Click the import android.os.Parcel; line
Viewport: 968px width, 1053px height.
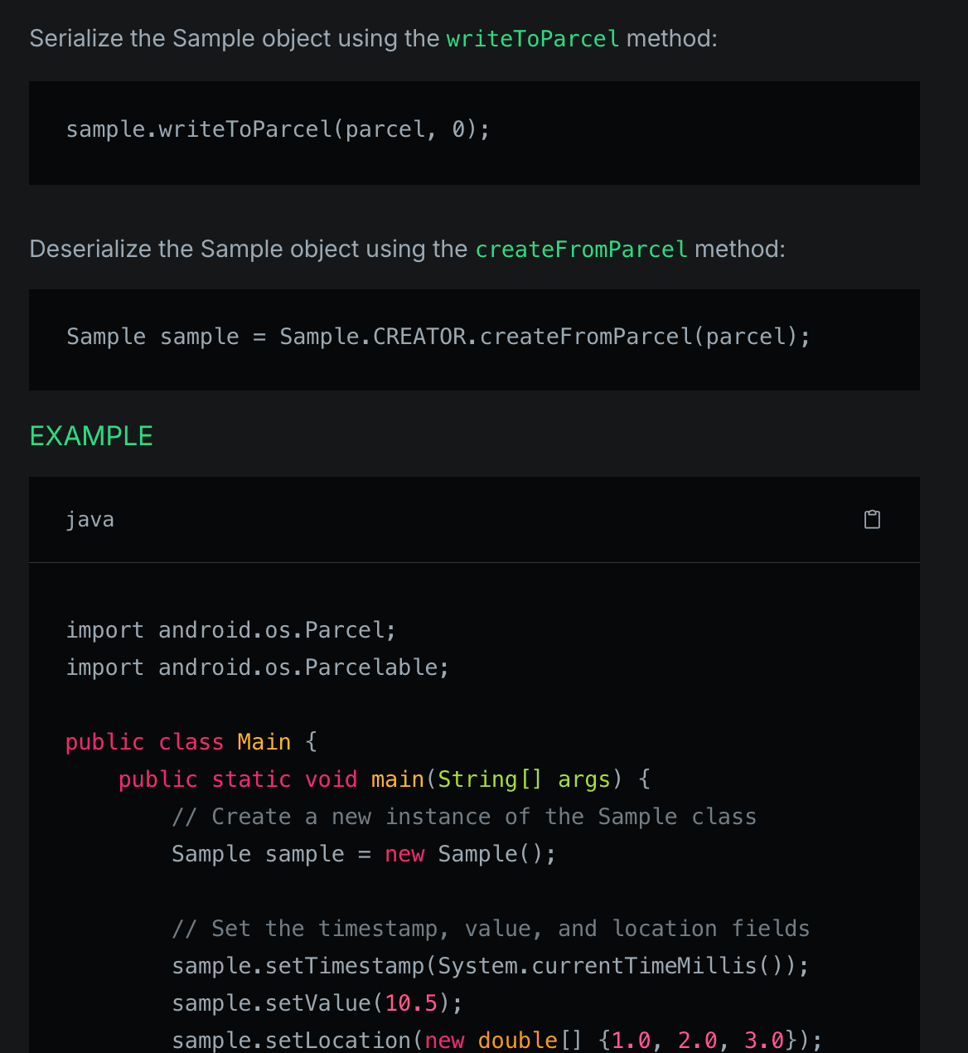pyautogui.click(x=231, y=630)
